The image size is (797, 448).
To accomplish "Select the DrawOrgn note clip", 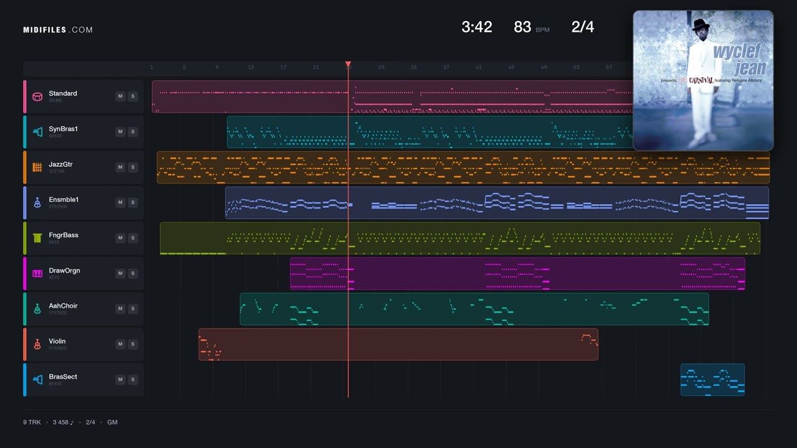I will click(x=517, y=274).
